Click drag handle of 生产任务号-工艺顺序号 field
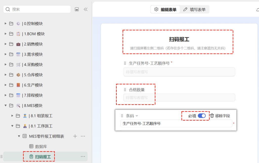Image resolution: width=259 pixels, height=163 pixels. (125, 63)
